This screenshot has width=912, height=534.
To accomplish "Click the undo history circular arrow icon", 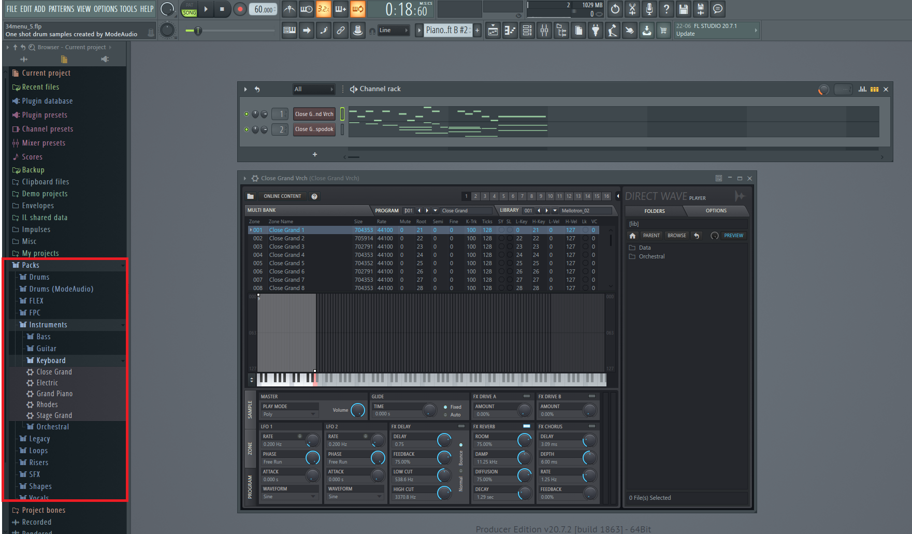I will 615,9.
